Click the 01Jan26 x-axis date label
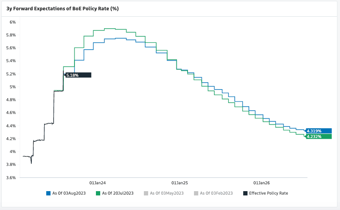Screen dimensions: 340x210 click(261, 183)
